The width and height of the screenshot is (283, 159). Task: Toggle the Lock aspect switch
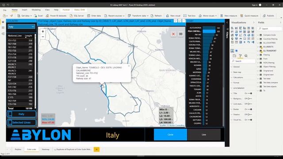(x=249, y=104)
